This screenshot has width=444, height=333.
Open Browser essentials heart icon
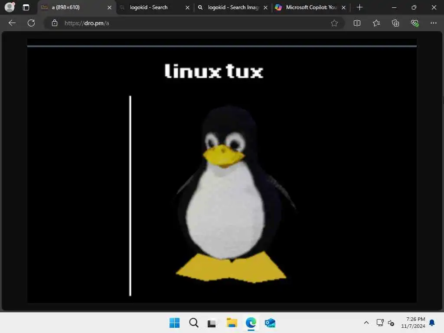pyautogui.click(x=415, y=23)
